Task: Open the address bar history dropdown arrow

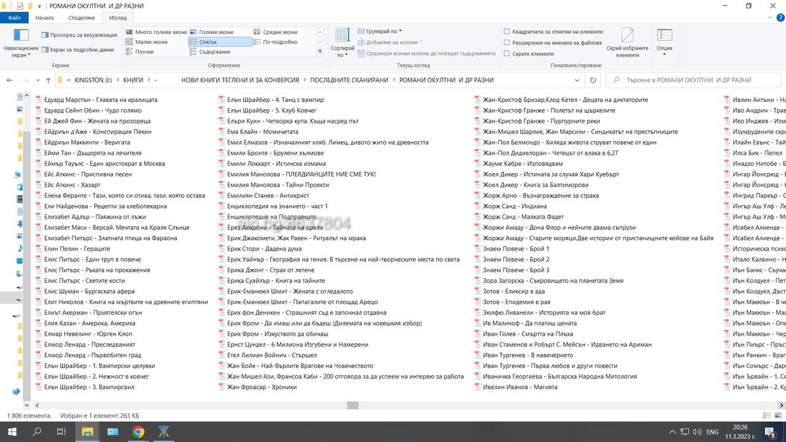Action: [x=578, y=80]
